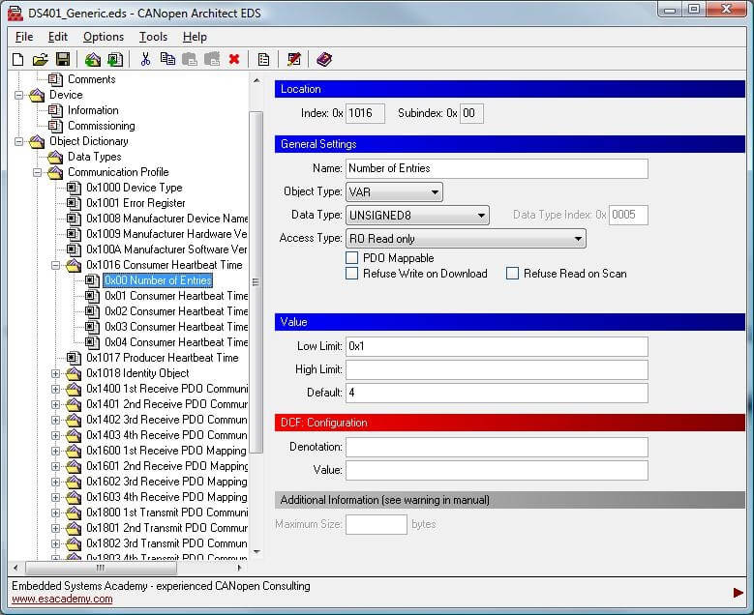Viewport: 754px width, 615px height.
Task: Delete entry using the red X icon
Action: pyautogui.click(x=234, y=60)
